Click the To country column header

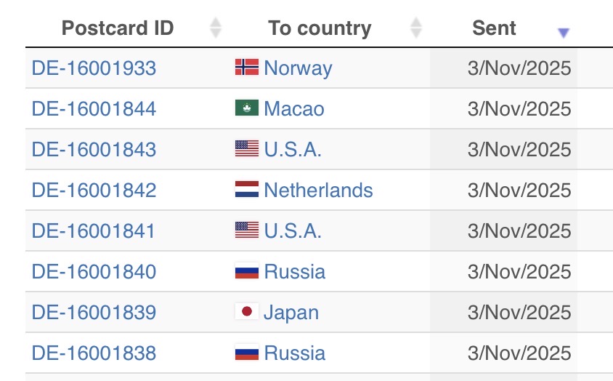(320, 28)
